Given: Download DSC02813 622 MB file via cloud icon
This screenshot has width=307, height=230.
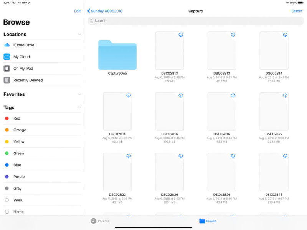Looking at the screenshot, I should tap(181, 35).
